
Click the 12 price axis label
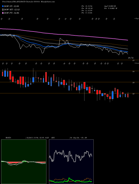pos(133,94)
